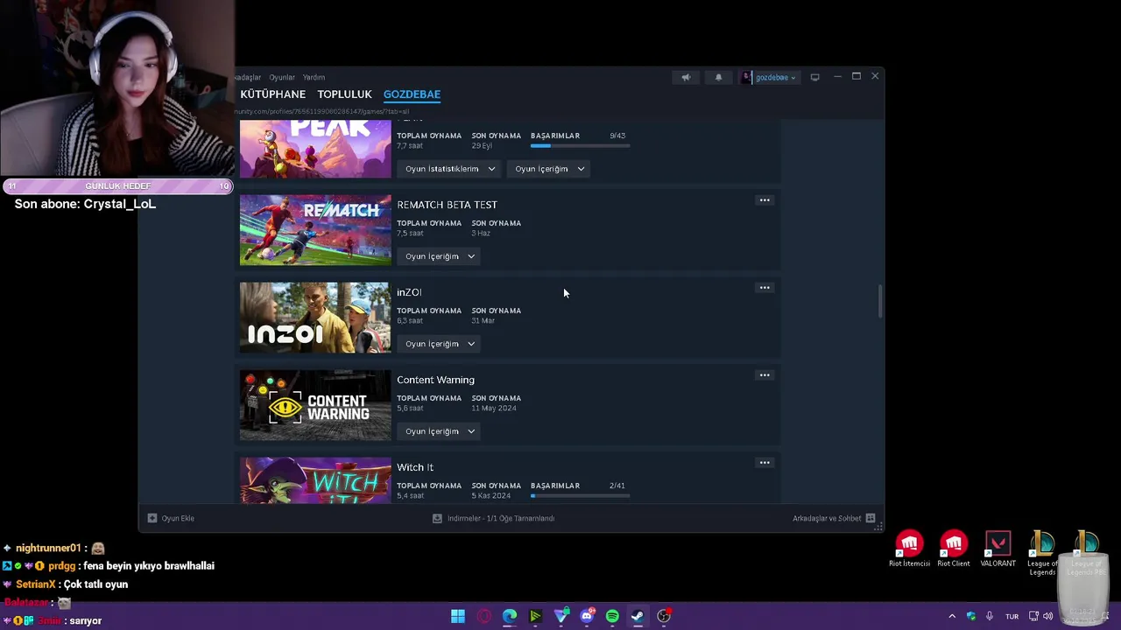Click the microphone tray icon
This screenshot has width=1121, height=630.
pos(990,616)
